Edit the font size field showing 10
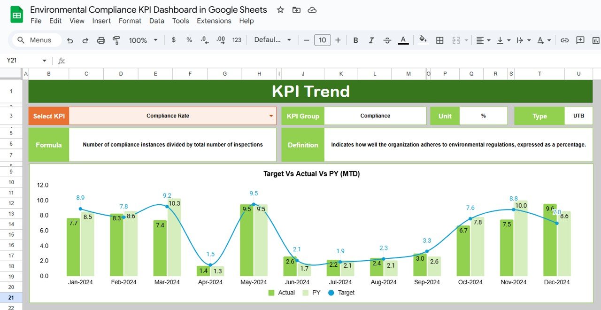Screen dimensions: 601x310 [322, 40]
